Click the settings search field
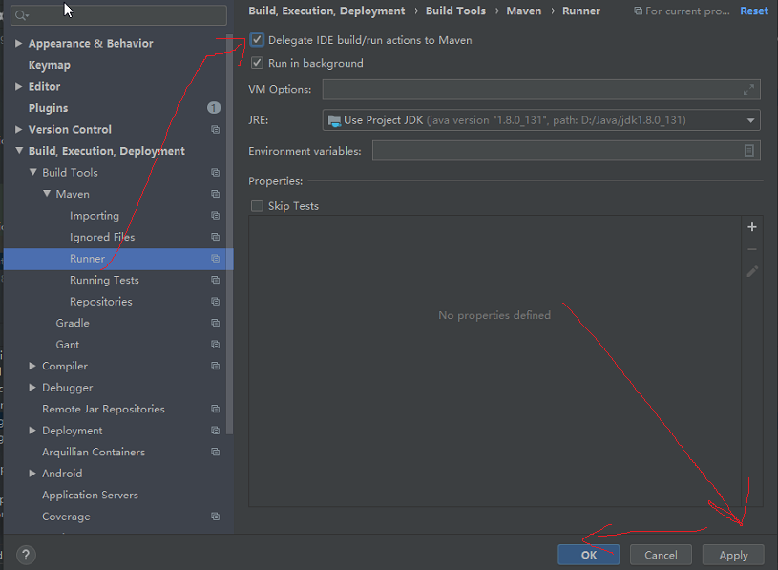Viewport: 778px width, 570px height. pyautogui.click(x=118, y=15)
